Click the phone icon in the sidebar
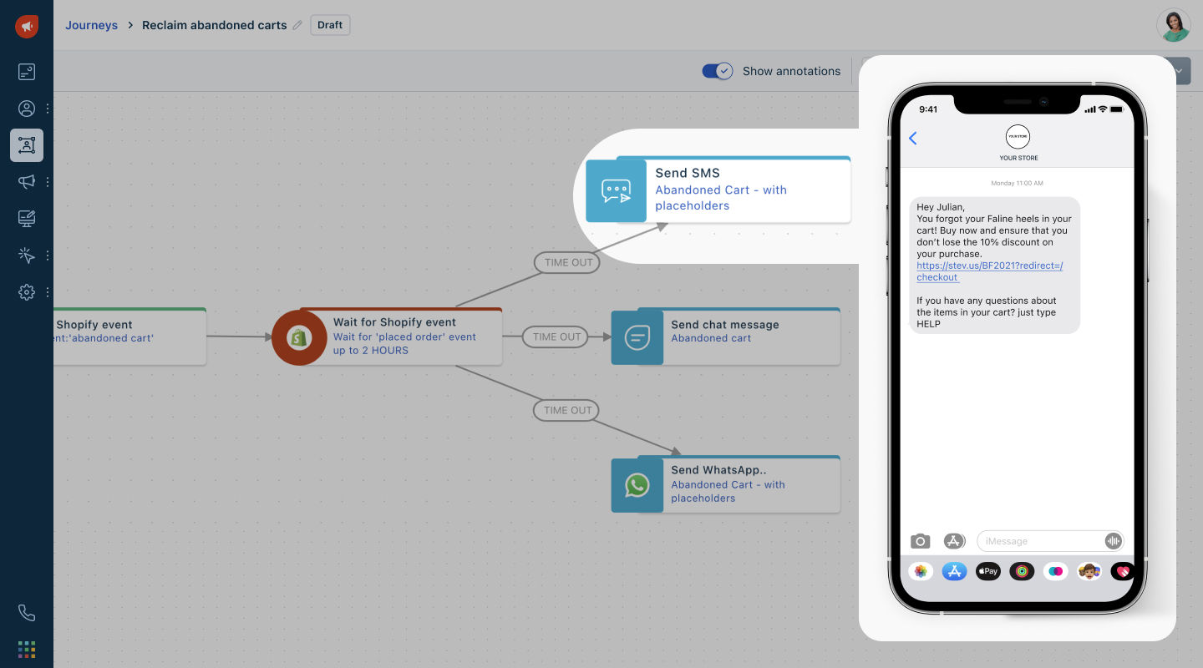 [27, 613]
